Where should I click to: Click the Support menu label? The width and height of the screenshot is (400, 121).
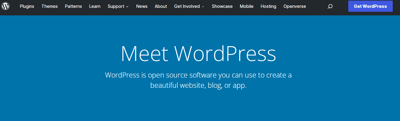(x=116, y=6)
